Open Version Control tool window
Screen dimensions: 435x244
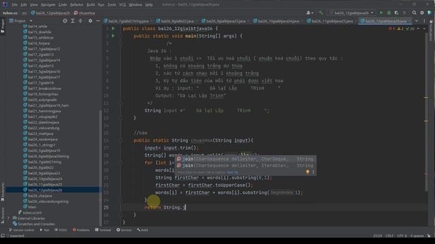(x=22, y=230)
